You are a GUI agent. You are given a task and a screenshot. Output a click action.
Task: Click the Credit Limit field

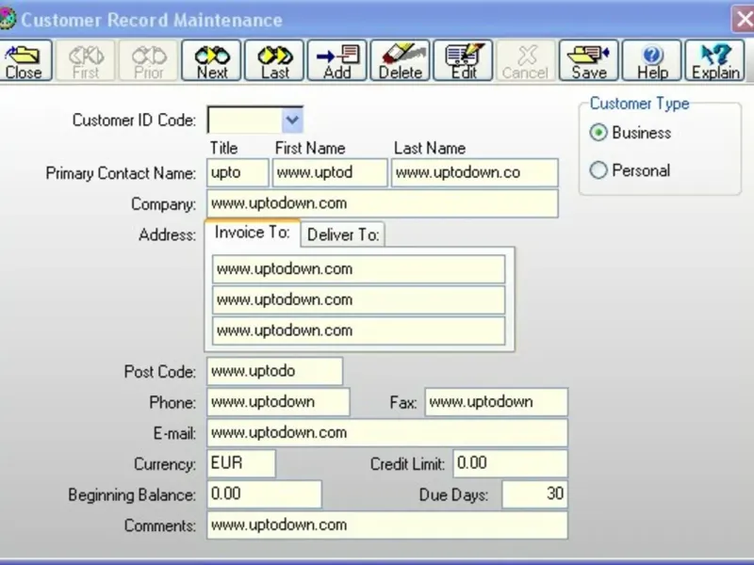510,463
